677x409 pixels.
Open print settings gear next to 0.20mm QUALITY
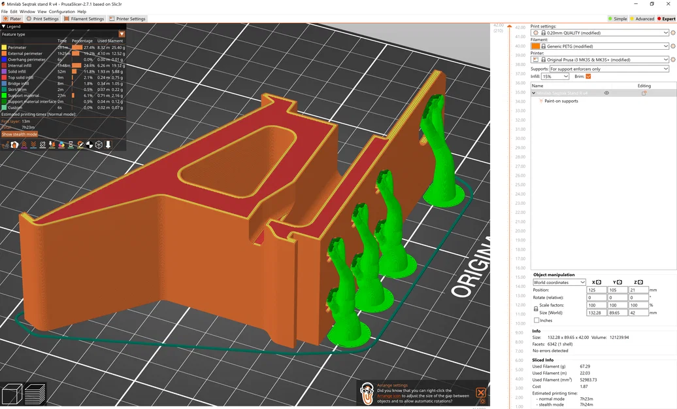pyautogui.click(x=672, y=33)
